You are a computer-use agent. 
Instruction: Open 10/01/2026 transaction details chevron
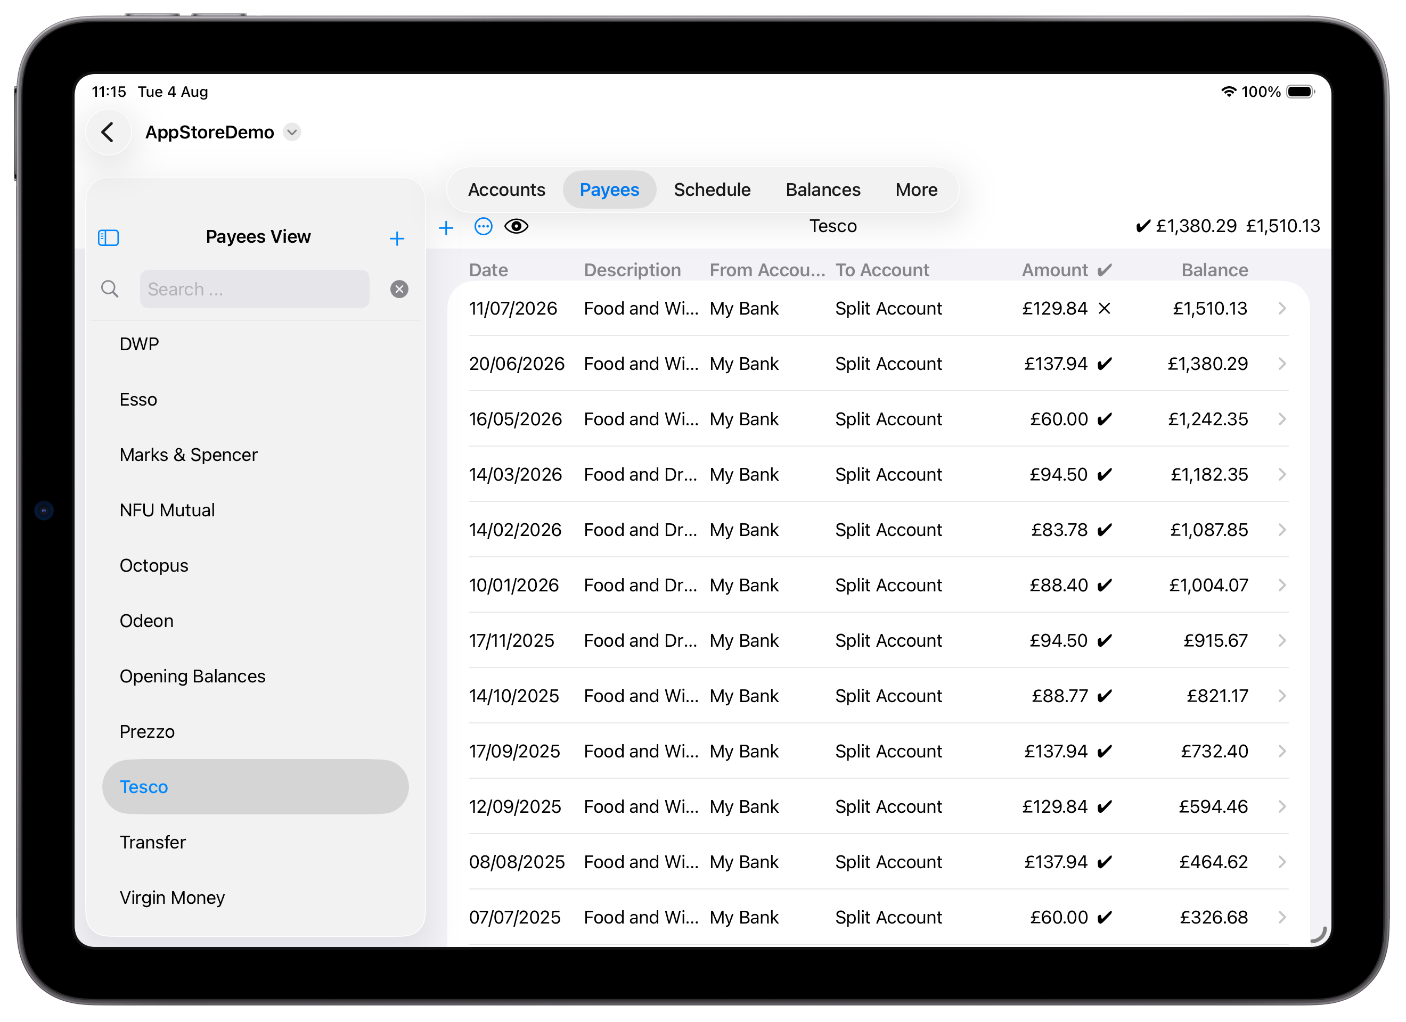click(1282, 585)
